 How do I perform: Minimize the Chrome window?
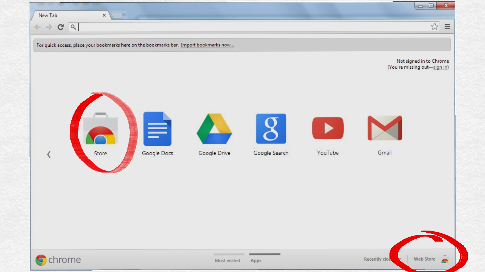pyautogui.click(x=420, y=6)
